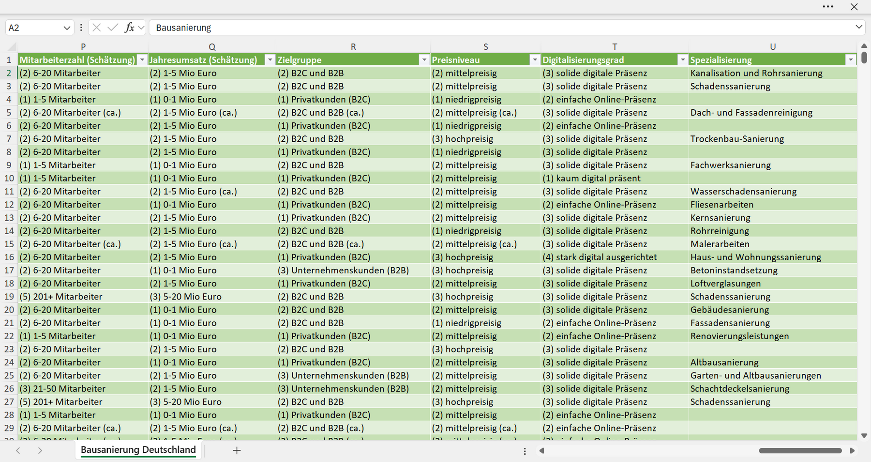Screen dimensions: 871x462
Task: Click the vertical scrollbar thumb
Action: click(x=864, y=58)
